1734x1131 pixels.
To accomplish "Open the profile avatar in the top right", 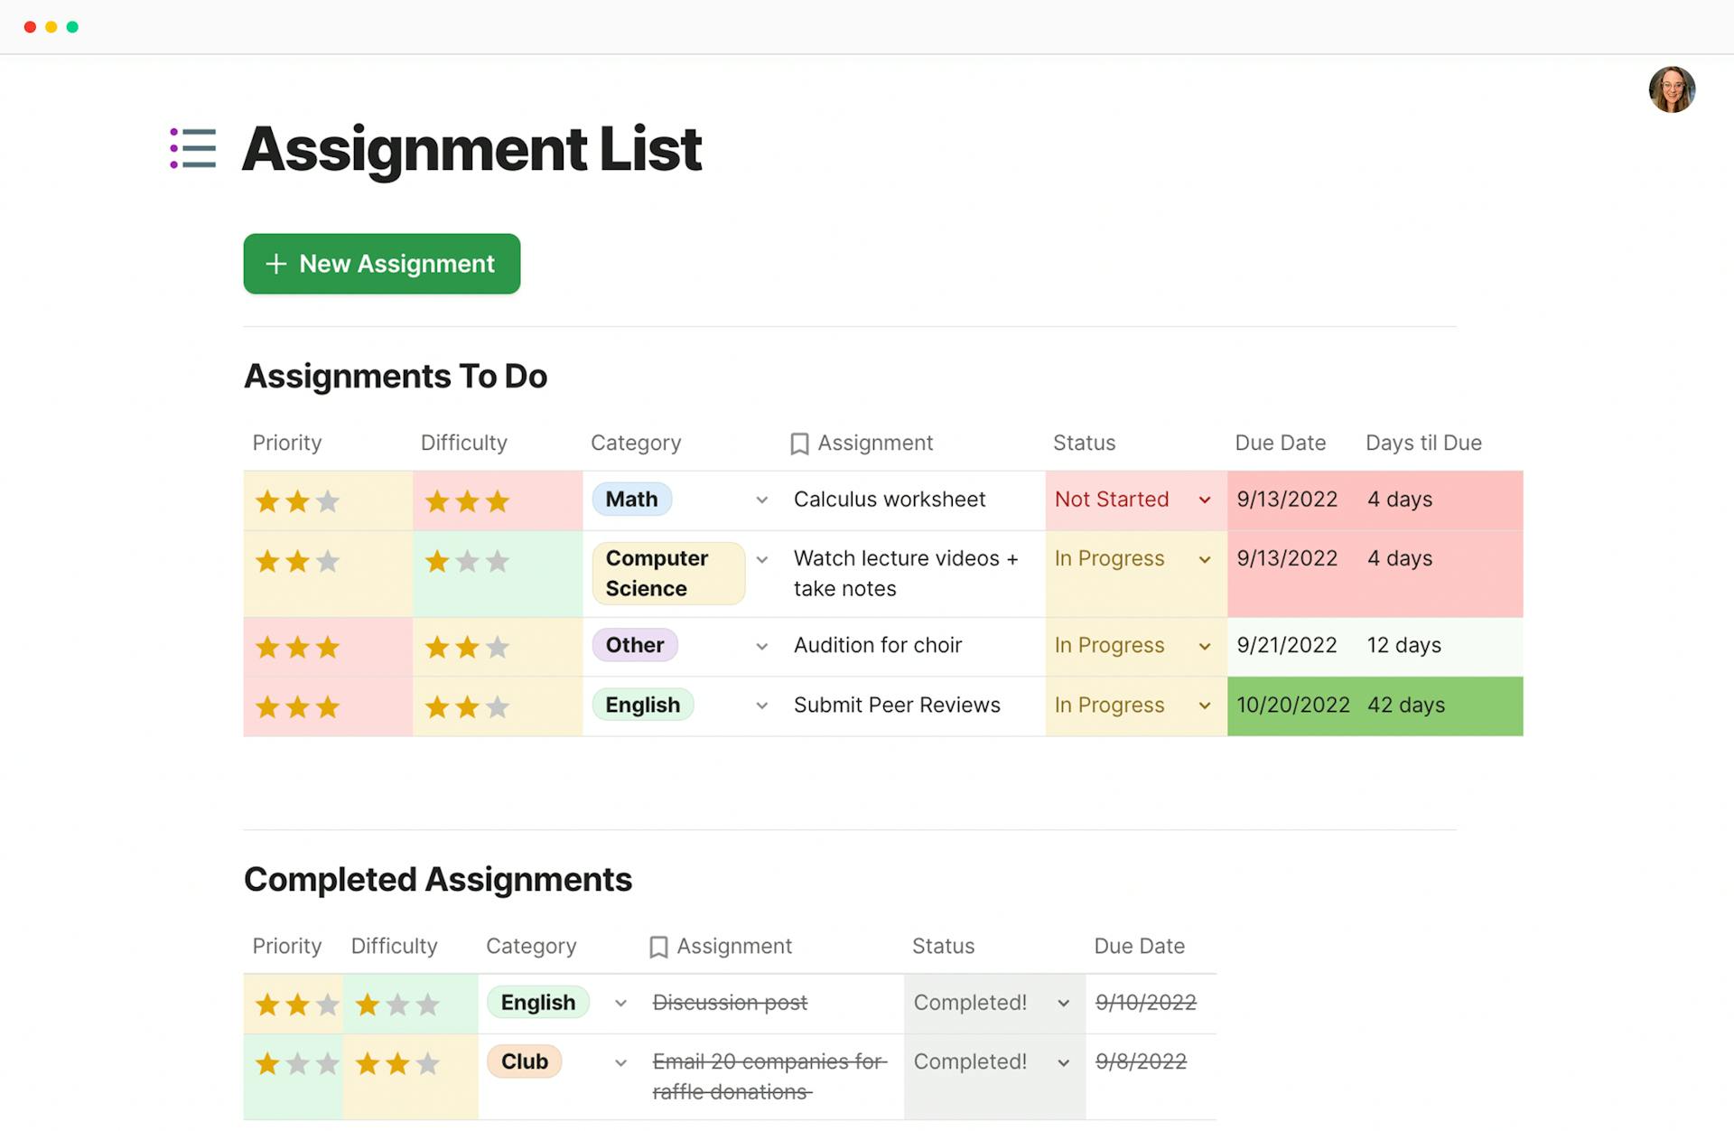I will click(x=1672, y=89).
